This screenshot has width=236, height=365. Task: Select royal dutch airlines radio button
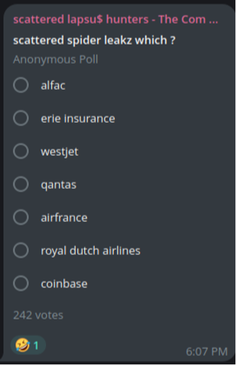21,250
